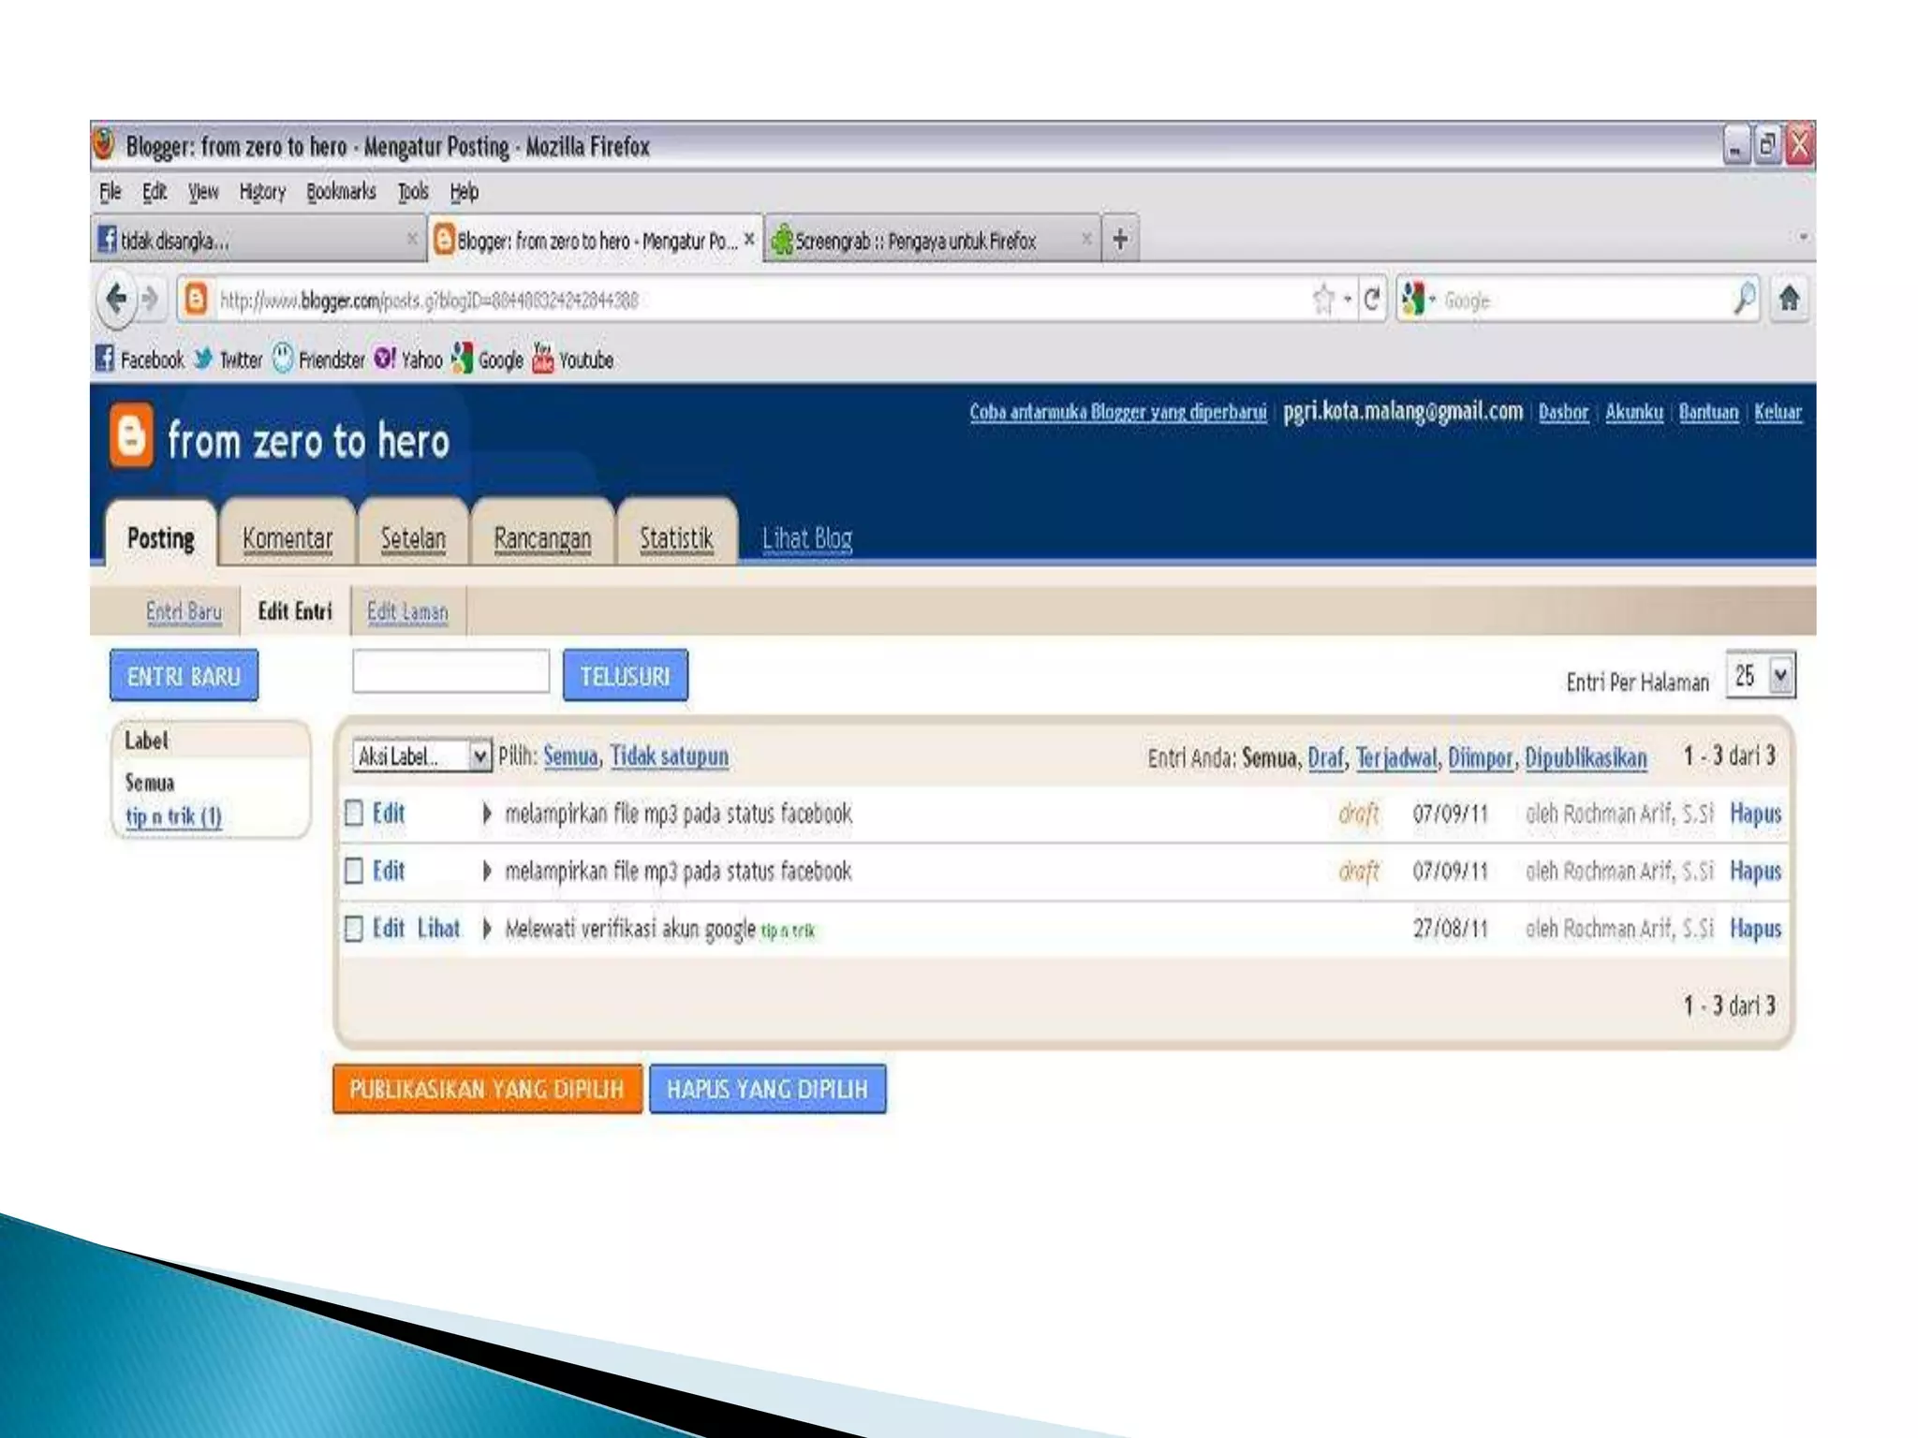Click the browser back arrow button

pos(116,300)
